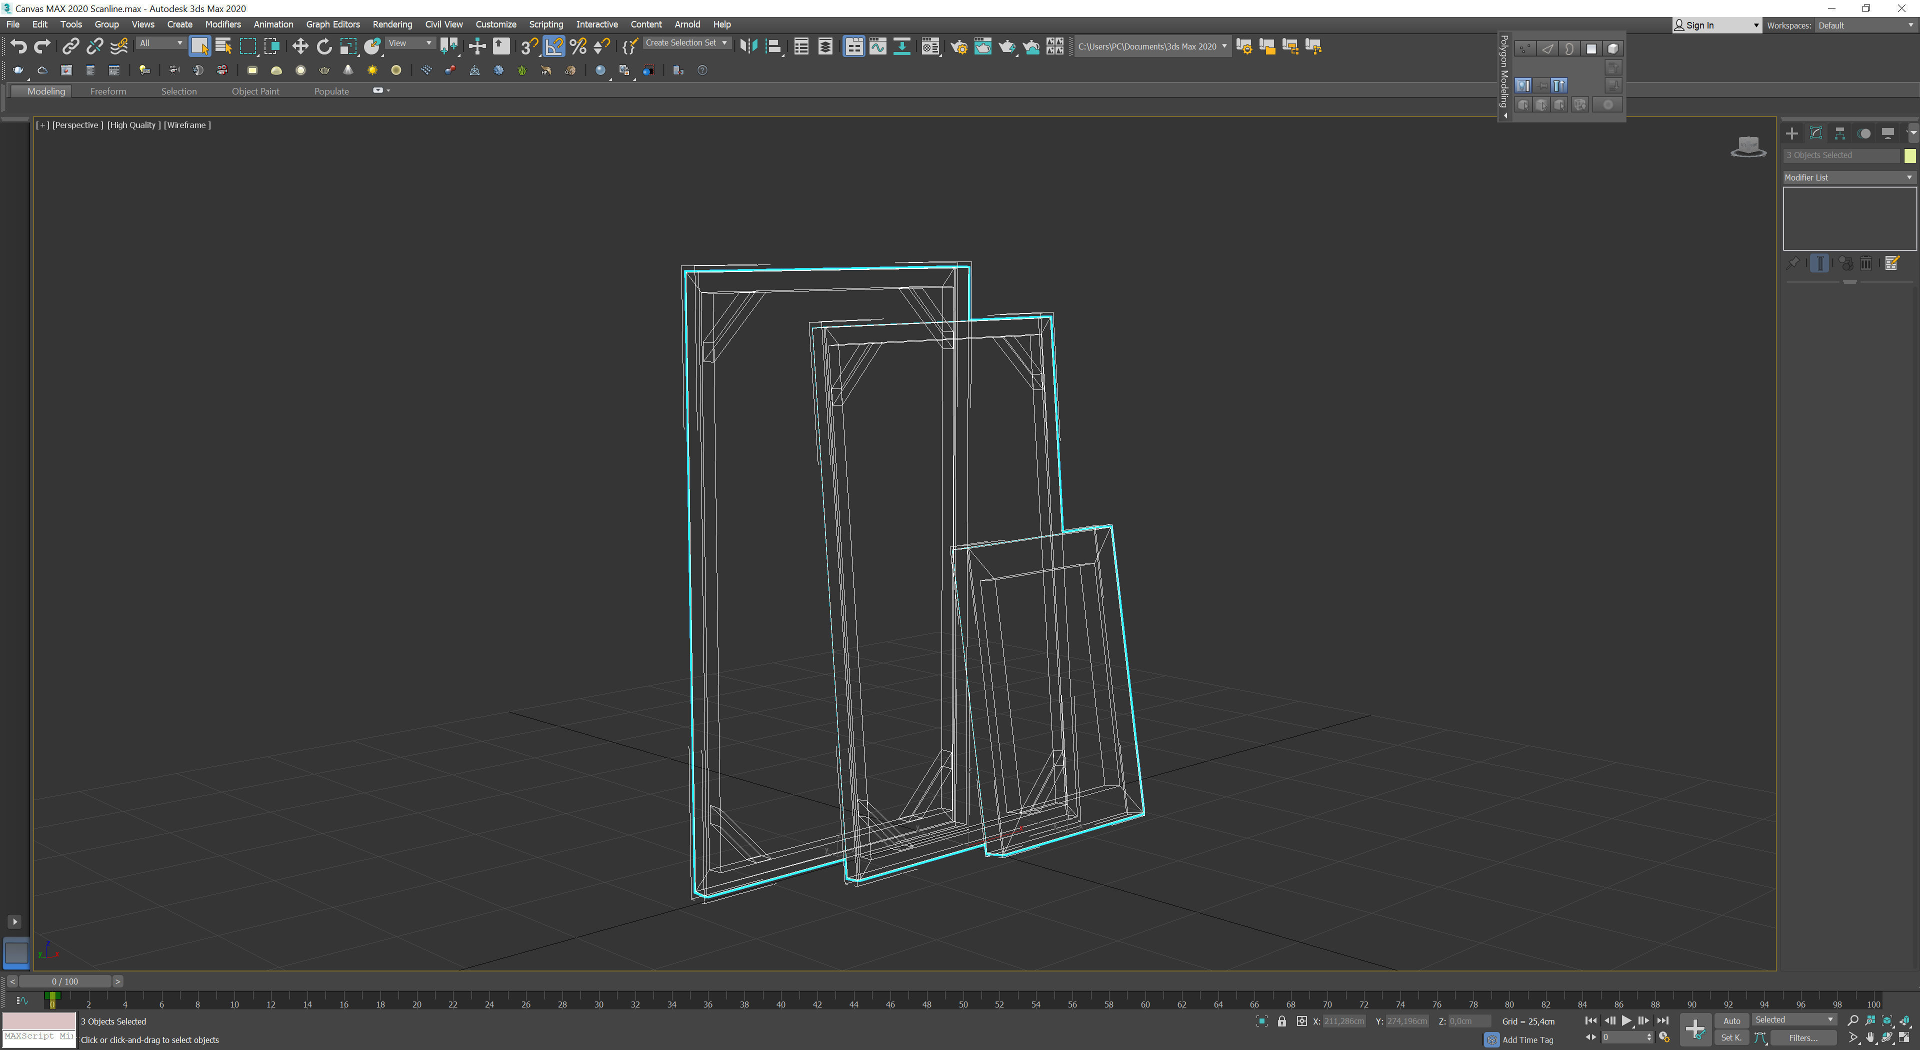Click the Render Setup teapot icon
Screen dimensions: 1920x1050
(x=958, y=47)
